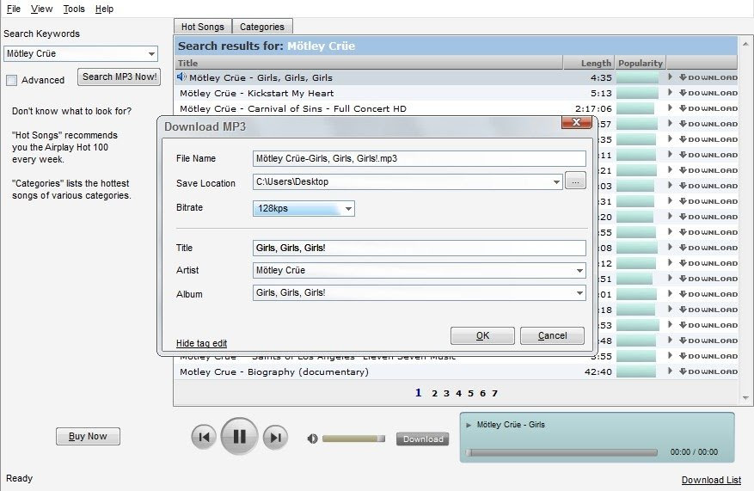Toggle the Advanced search checkbox
Viewport: 754px width, 491px height.
tap(11, 80)
